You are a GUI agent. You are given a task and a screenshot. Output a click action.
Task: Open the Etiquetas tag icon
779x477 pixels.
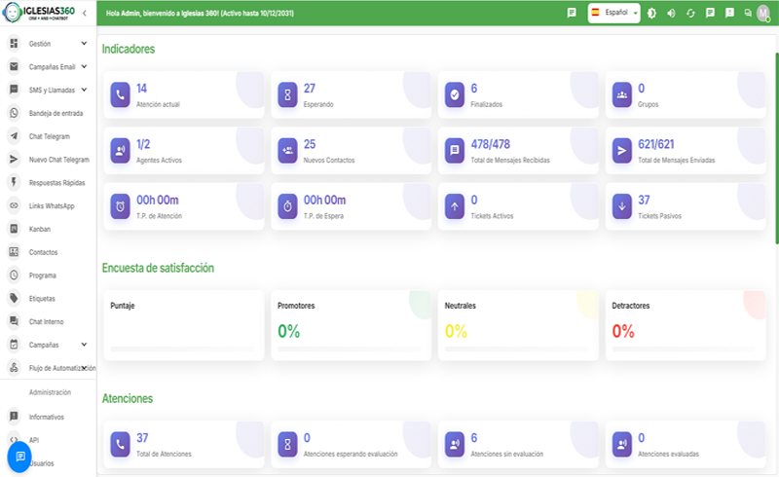14,298
